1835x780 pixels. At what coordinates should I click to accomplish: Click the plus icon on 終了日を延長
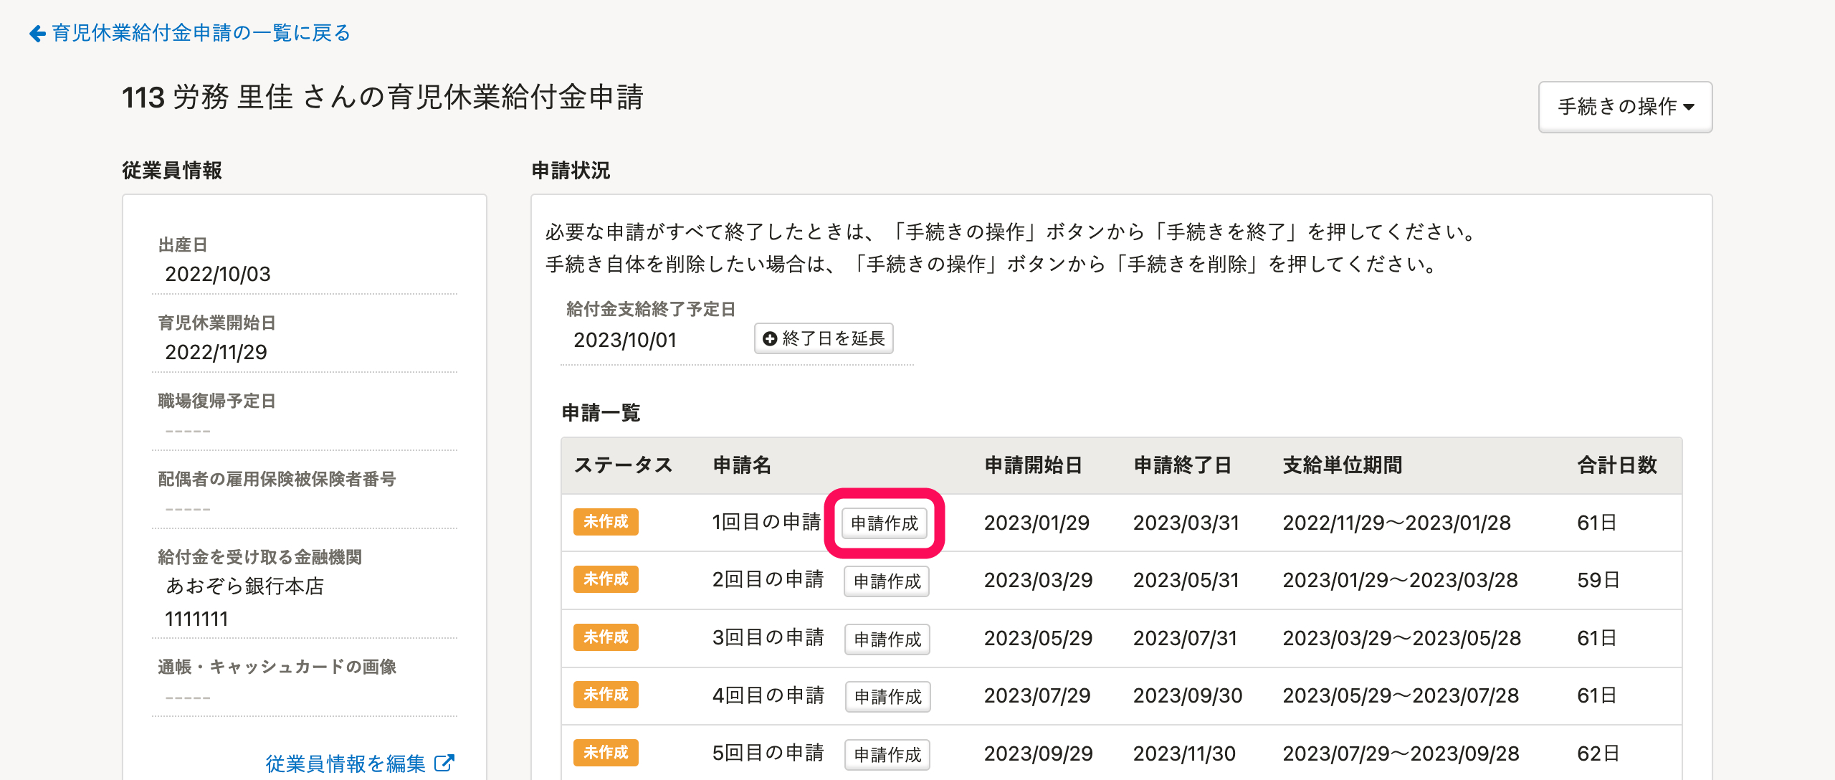click(x=770, y=338)
